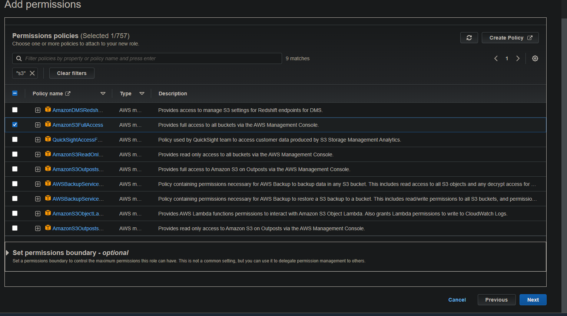567x316 pixels.
Task: Expand the AmazonS3ReadOnl… policy details
Action: (x=38, y=154)
